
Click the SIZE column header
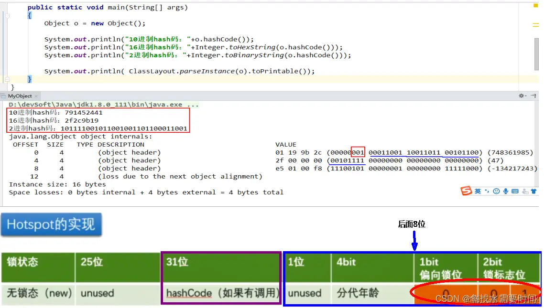coord(55,144)
